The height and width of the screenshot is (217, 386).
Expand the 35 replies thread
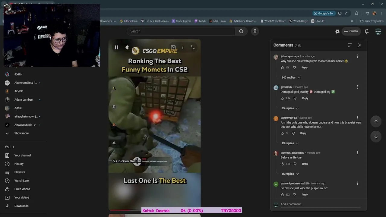(290, 108)
